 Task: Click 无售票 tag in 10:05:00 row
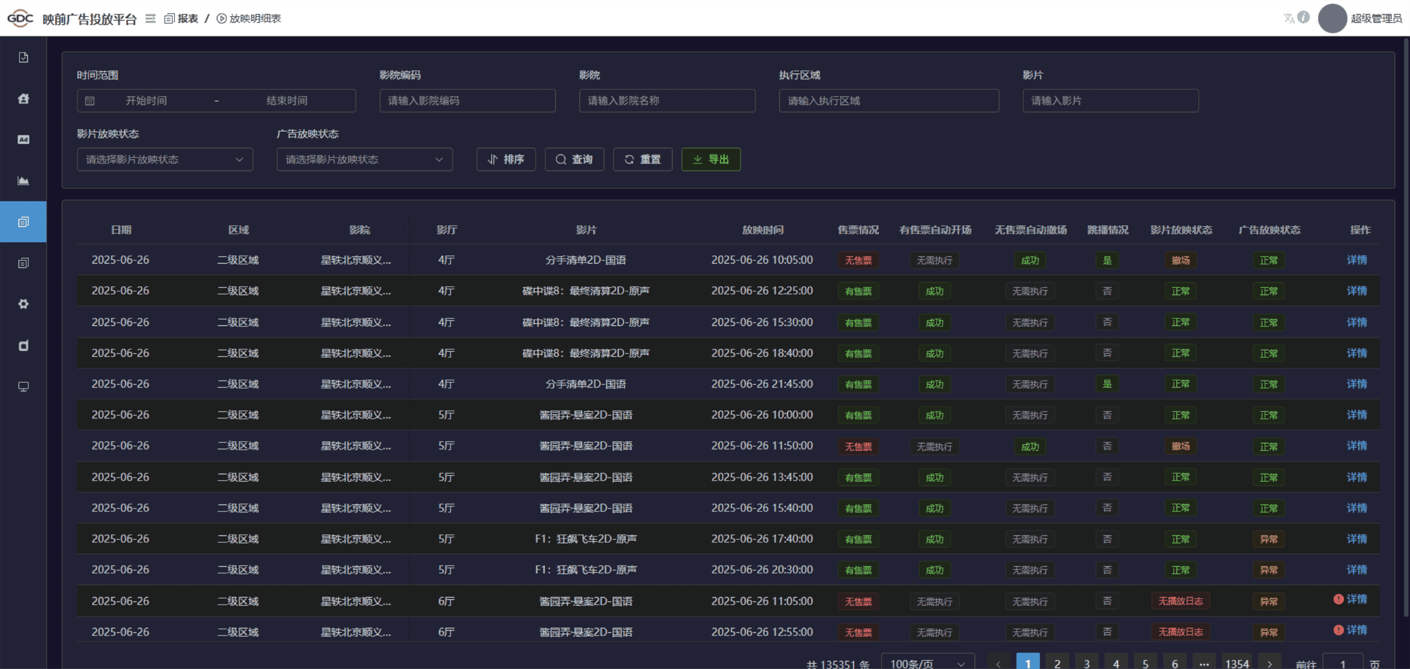point(858,260)
